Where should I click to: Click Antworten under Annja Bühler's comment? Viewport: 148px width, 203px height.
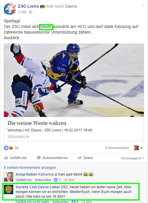pyautogui.click(x=43, y=180)
